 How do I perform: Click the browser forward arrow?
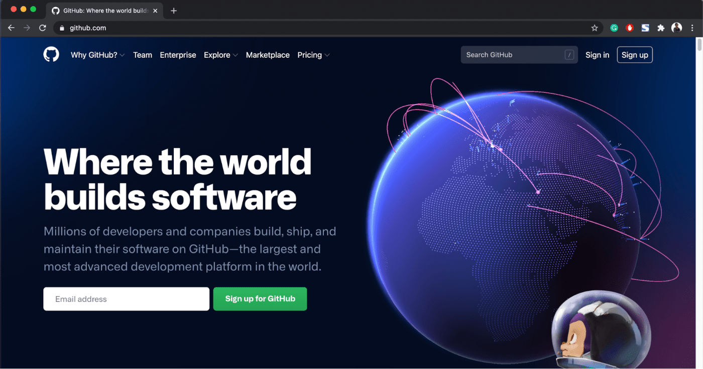tap(27, 28)
